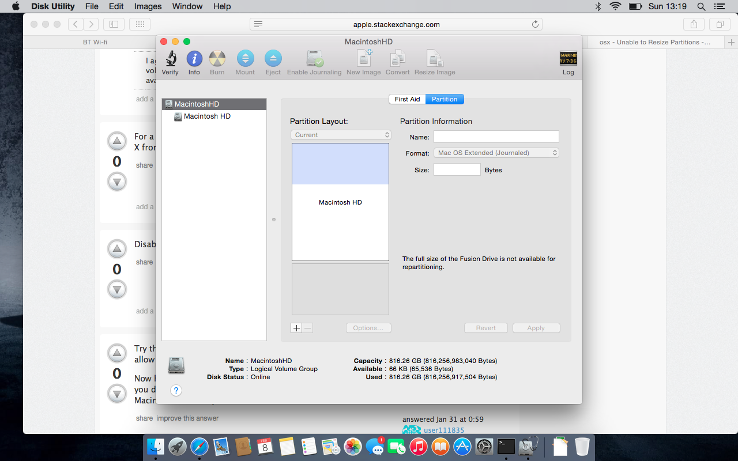Open Finder from the Dock
738x461 pixels.
pos(156,446)
